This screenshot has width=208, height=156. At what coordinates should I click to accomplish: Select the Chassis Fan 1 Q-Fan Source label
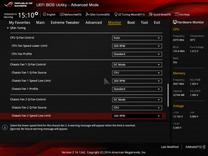point(29,73)
